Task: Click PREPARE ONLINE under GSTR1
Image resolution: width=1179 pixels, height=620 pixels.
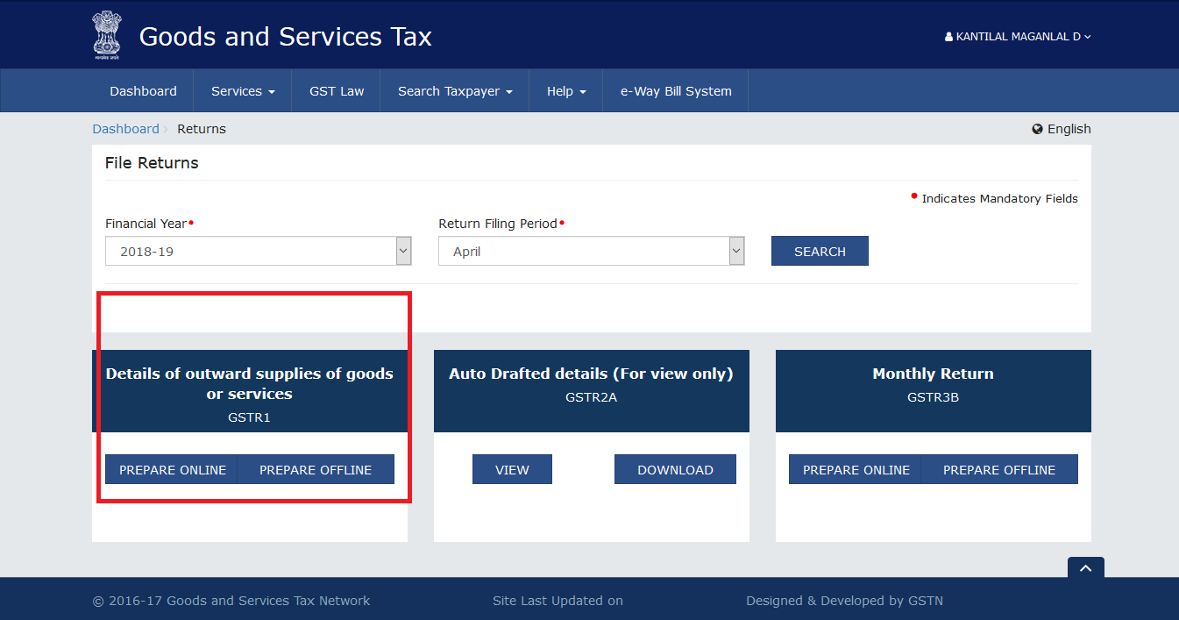Action: pos(173,470)
